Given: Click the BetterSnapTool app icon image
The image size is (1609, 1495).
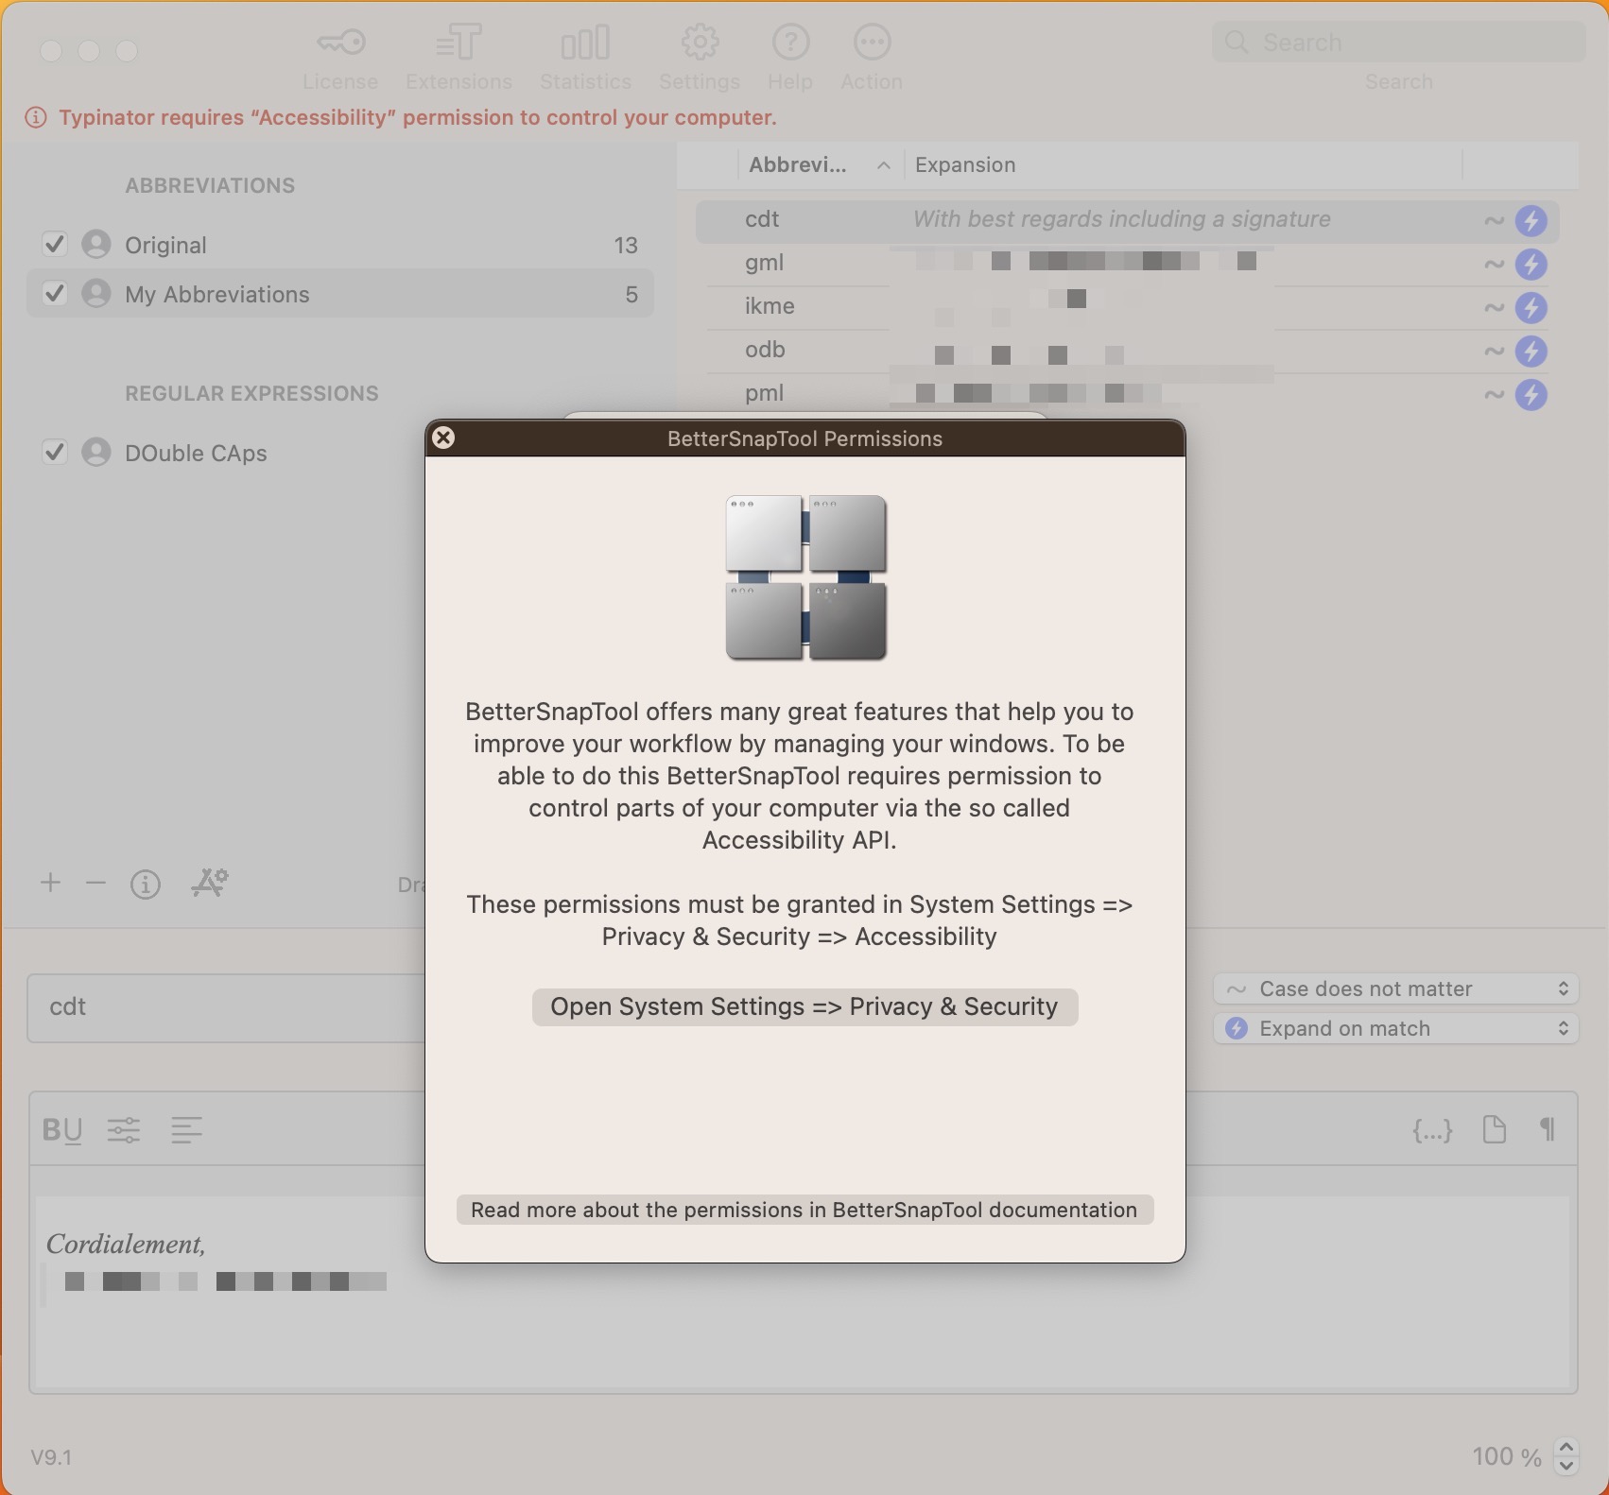Looking at the screenshot, I should click(805, 577).
